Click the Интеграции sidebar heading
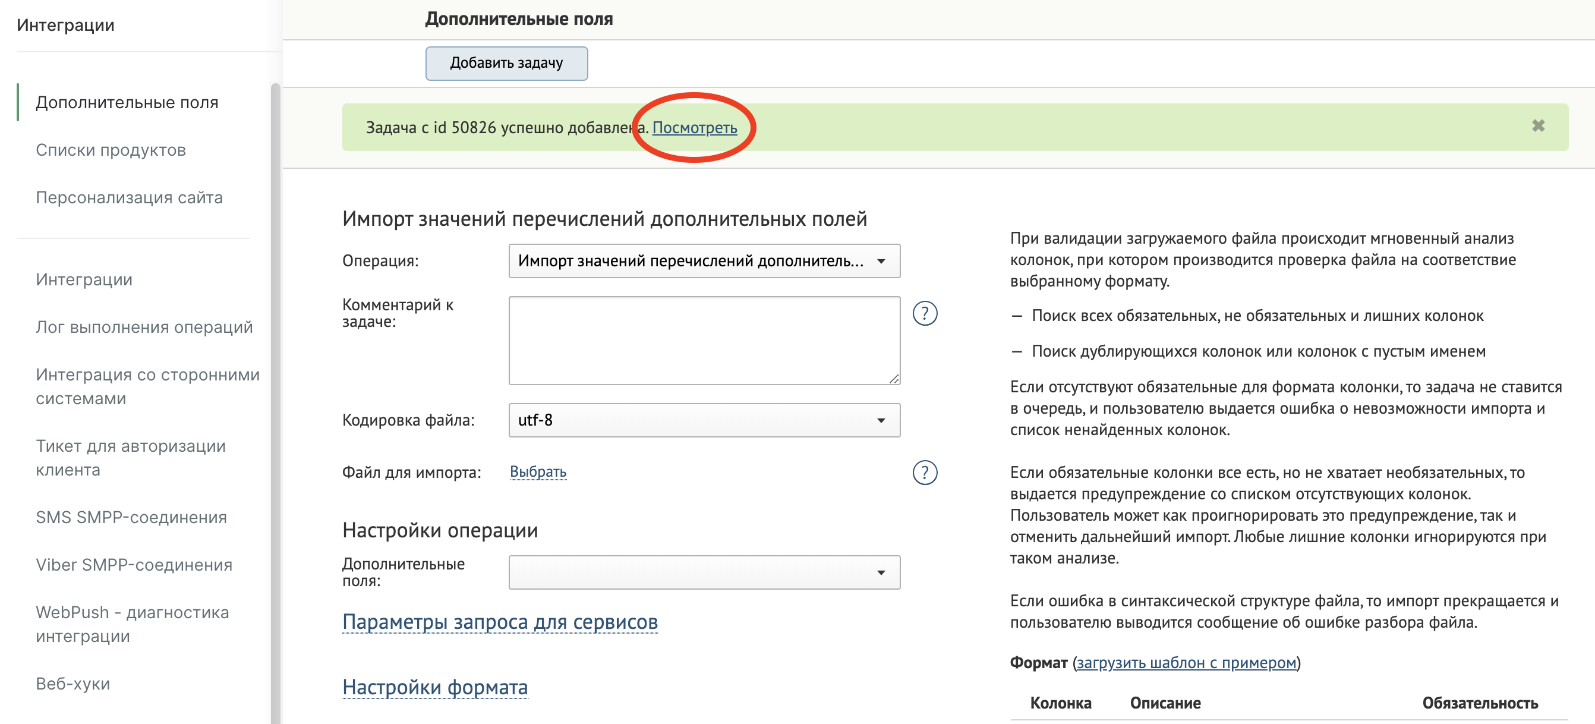 tap(65, 25)
